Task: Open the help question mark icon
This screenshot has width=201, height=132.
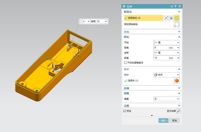Action: 176,6
